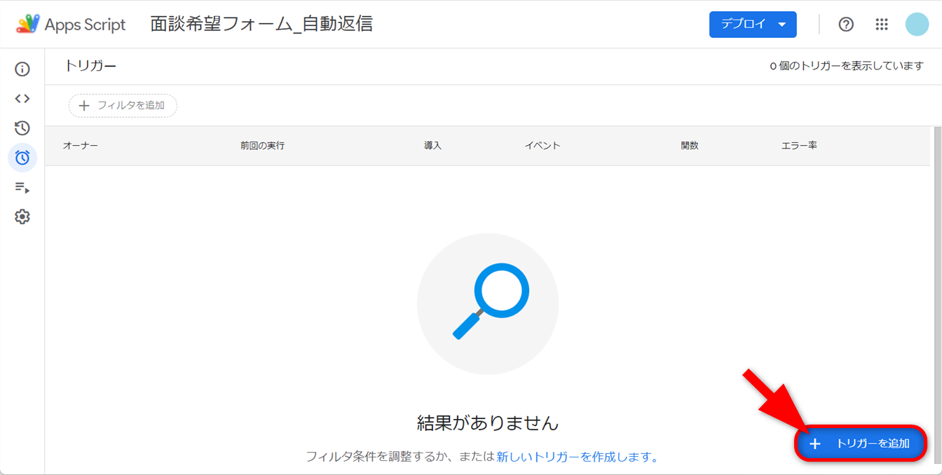Click the トリガーを追加 button
Screen dimensions: 942x475
861,443
